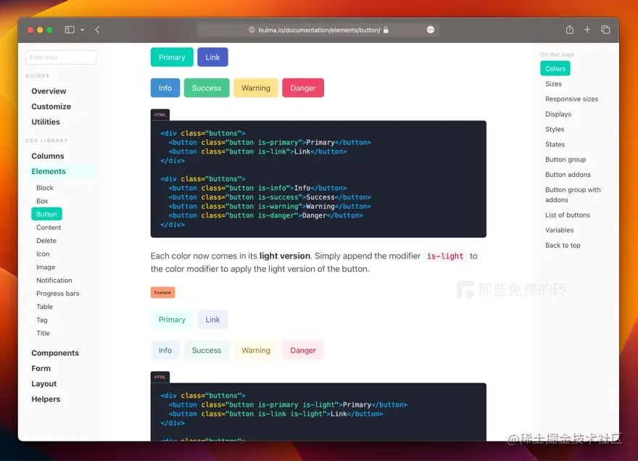
Task: Jump to Displays section
Action: [x=558, y=115]
